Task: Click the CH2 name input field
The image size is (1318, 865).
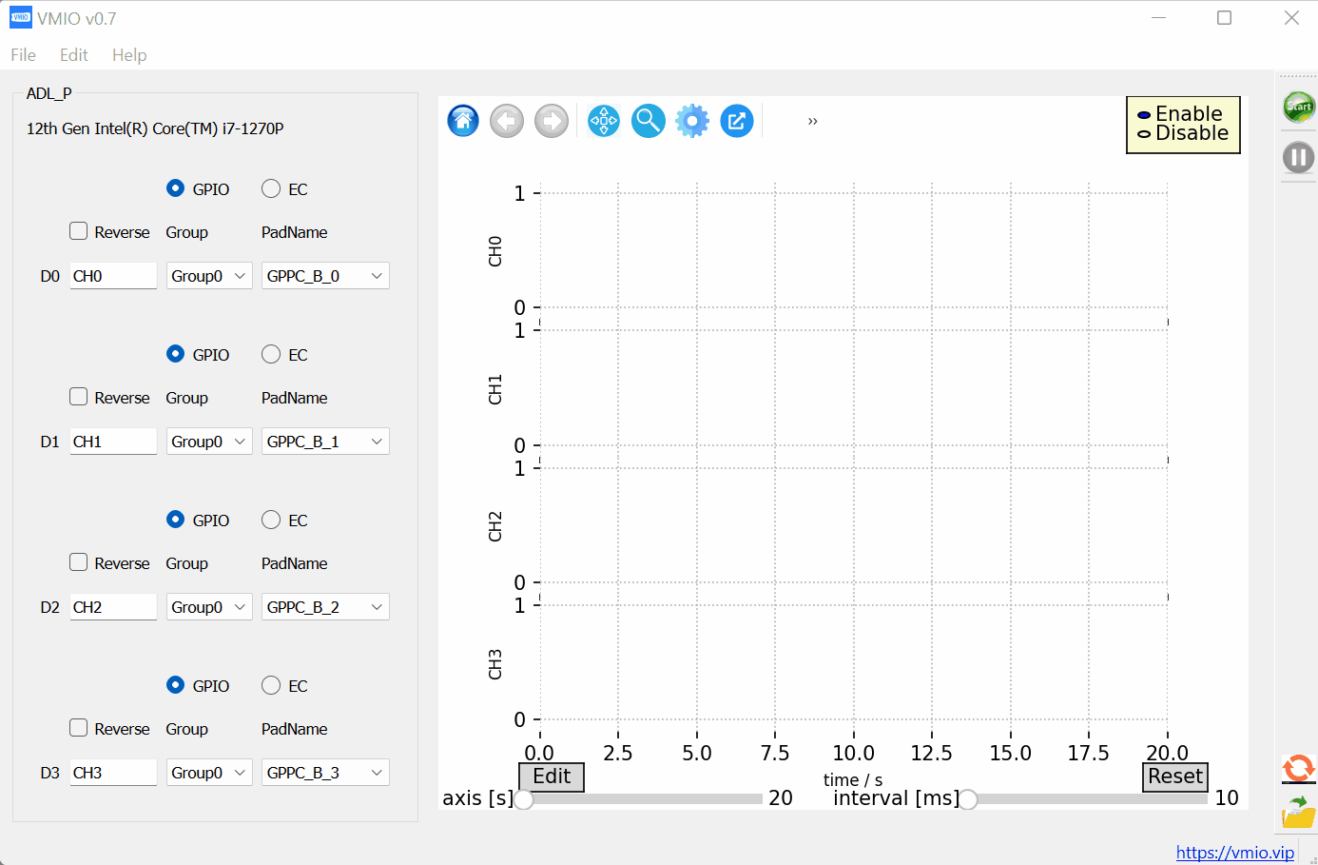Action: click(113, 607)
